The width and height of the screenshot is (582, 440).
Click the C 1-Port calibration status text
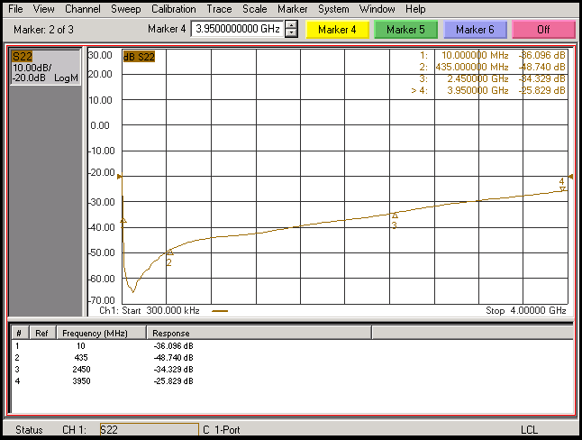[x=222, y=429]
